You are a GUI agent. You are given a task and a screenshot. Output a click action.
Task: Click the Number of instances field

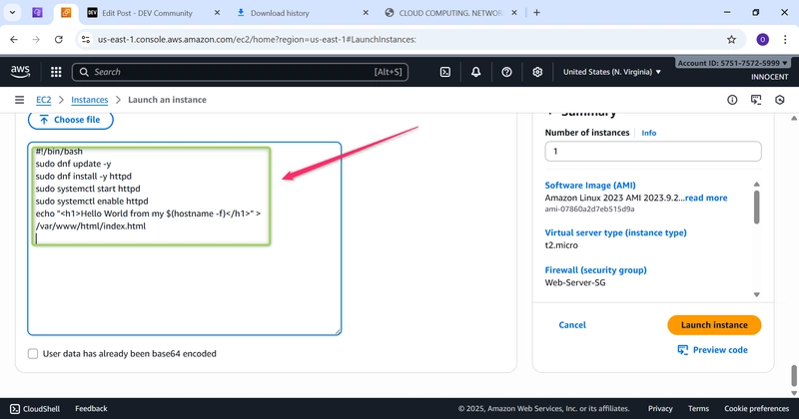tap(652, 152)
